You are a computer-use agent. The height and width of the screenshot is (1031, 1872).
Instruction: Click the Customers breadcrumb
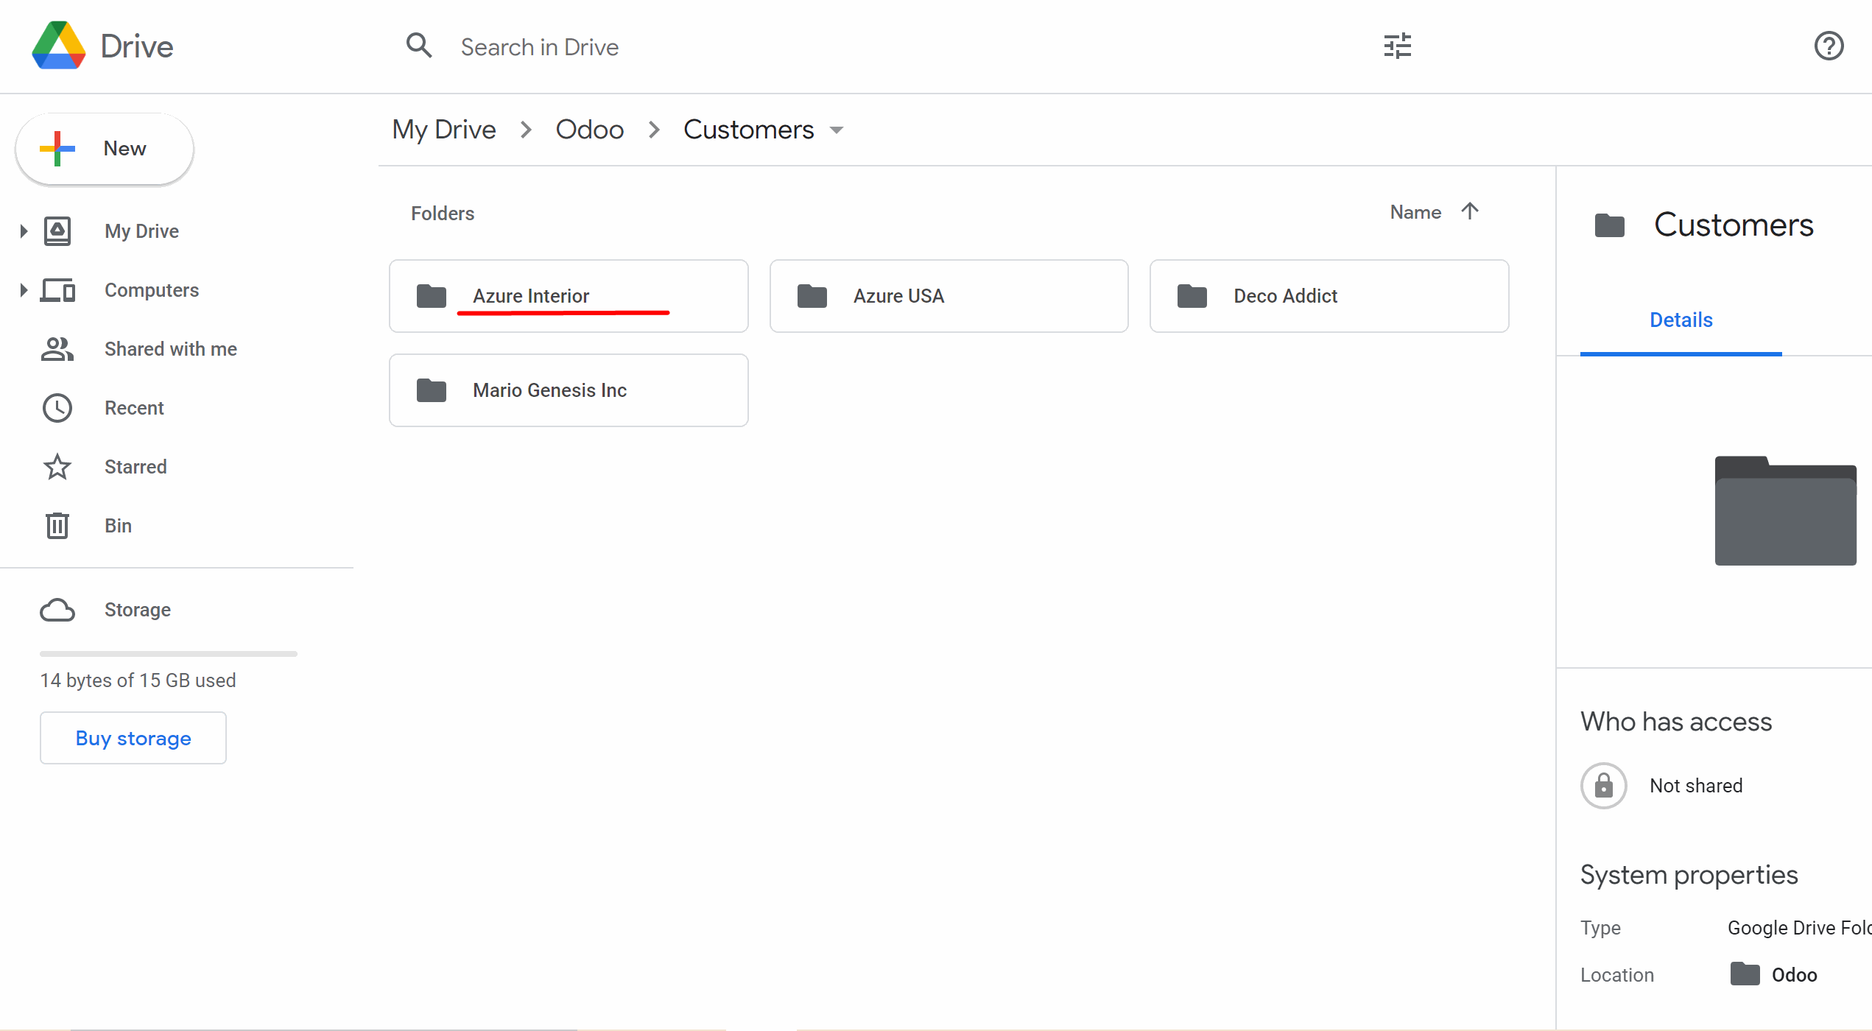point(749,130)
